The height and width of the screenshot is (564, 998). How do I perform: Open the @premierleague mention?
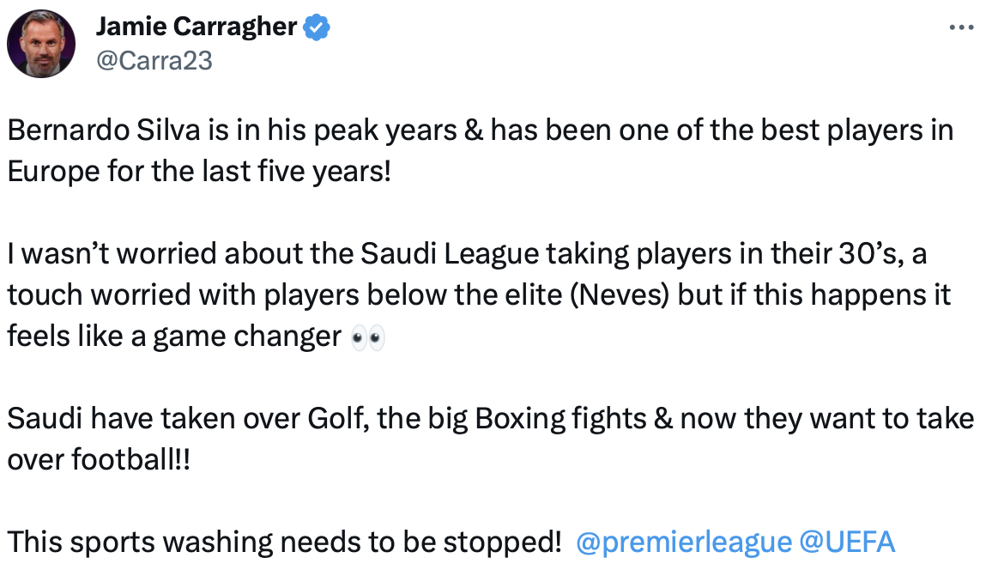[x=684, y=543]
